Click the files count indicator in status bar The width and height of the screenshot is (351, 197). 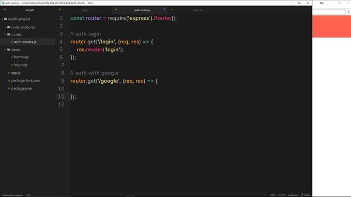[305, 195]
